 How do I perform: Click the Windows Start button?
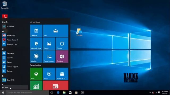(x=3, y=93)
